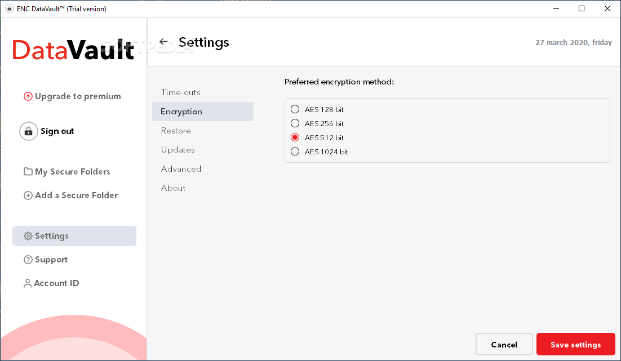Select the AES 1024 bit radio button
The height and width of the screenshot is (361, 621).
click(x=295, y=151)
